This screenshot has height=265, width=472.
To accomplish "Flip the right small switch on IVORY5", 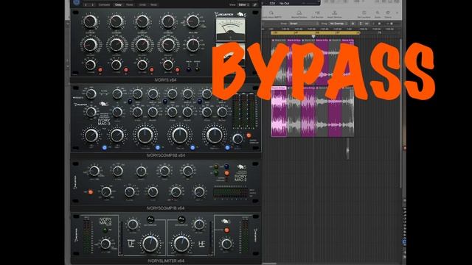I will (197, 68).
